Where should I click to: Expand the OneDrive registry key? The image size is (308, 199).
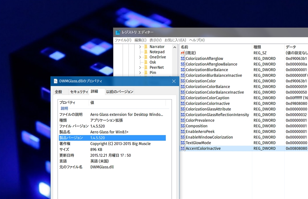(x=140, y=57)
